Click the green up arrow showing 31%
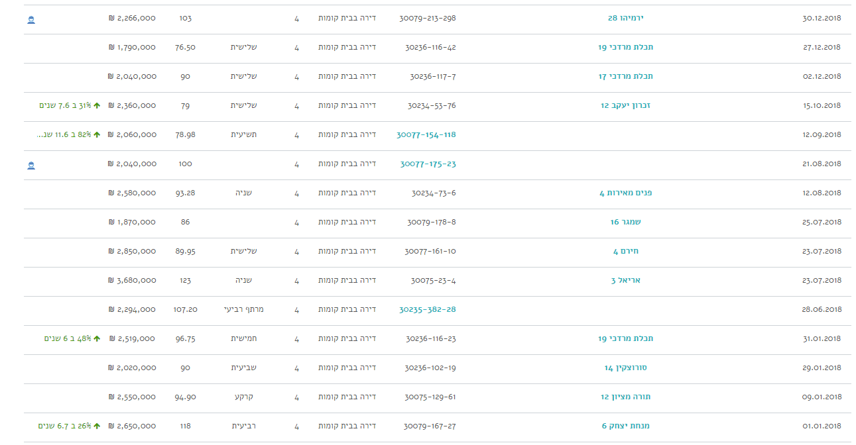This screenshot has height=445, width=856. pos(97,106)
